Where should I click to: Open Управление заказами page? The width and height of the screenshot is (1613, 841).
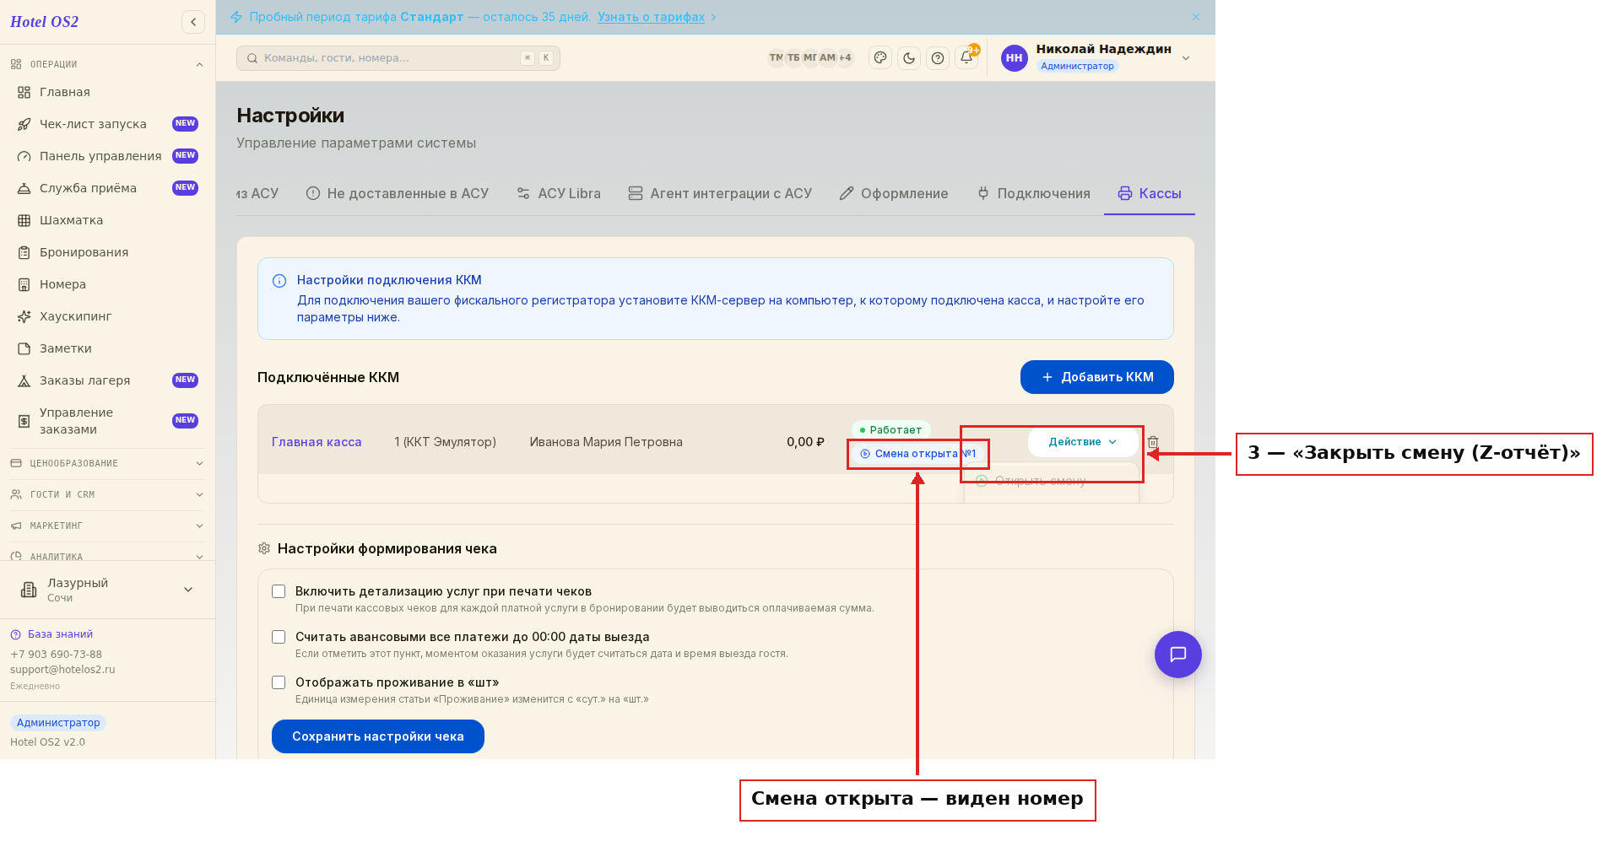coord(107,421)
